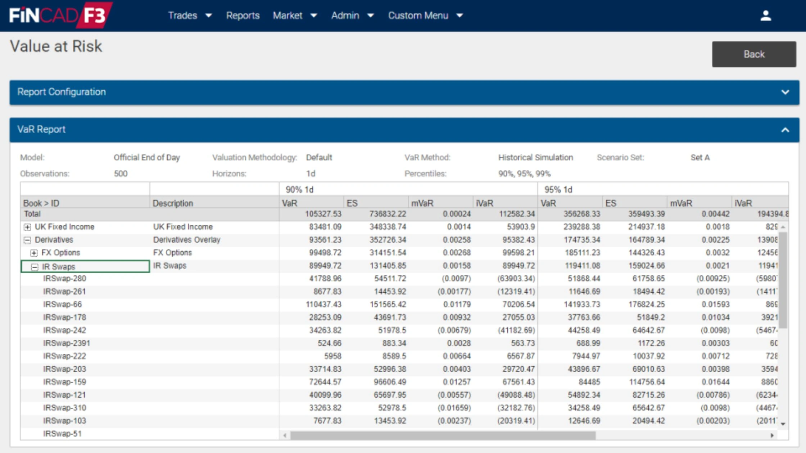
Task: Open the Market dropdown menu
Action: coord(295,15)
